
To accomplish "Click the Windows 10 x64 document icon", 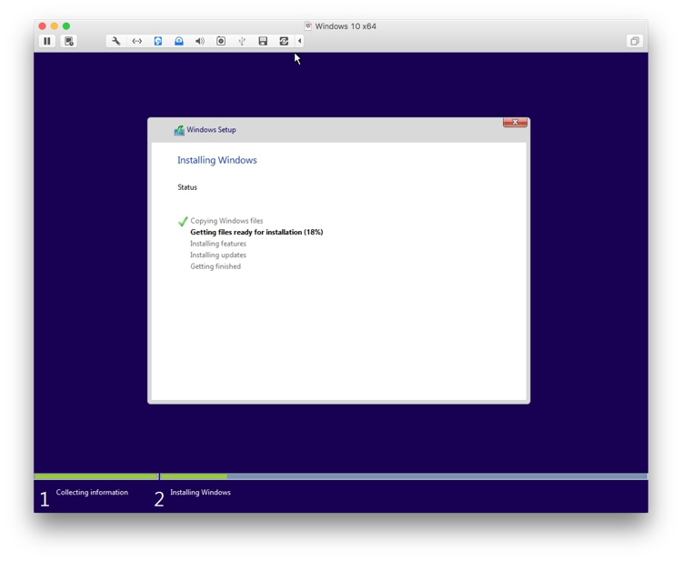I will tap(308, 26).
